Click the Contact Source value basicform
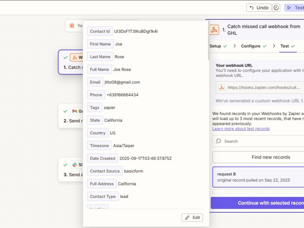The height and width of the screenshot is (228, 304). click(133, 171)
